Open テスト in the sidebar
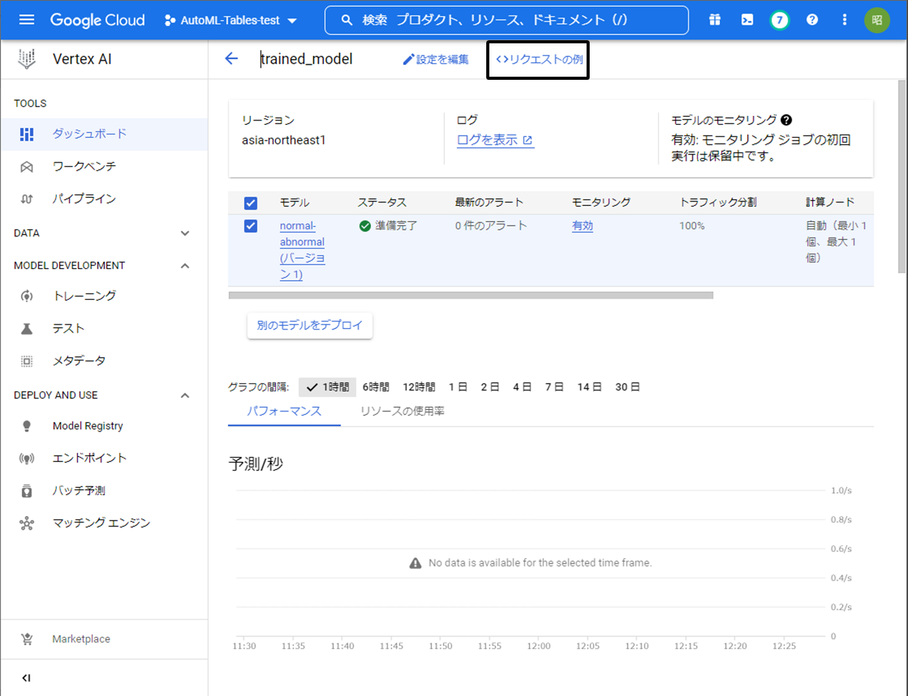The image size is (908, 696). click(x=104, y=329)
